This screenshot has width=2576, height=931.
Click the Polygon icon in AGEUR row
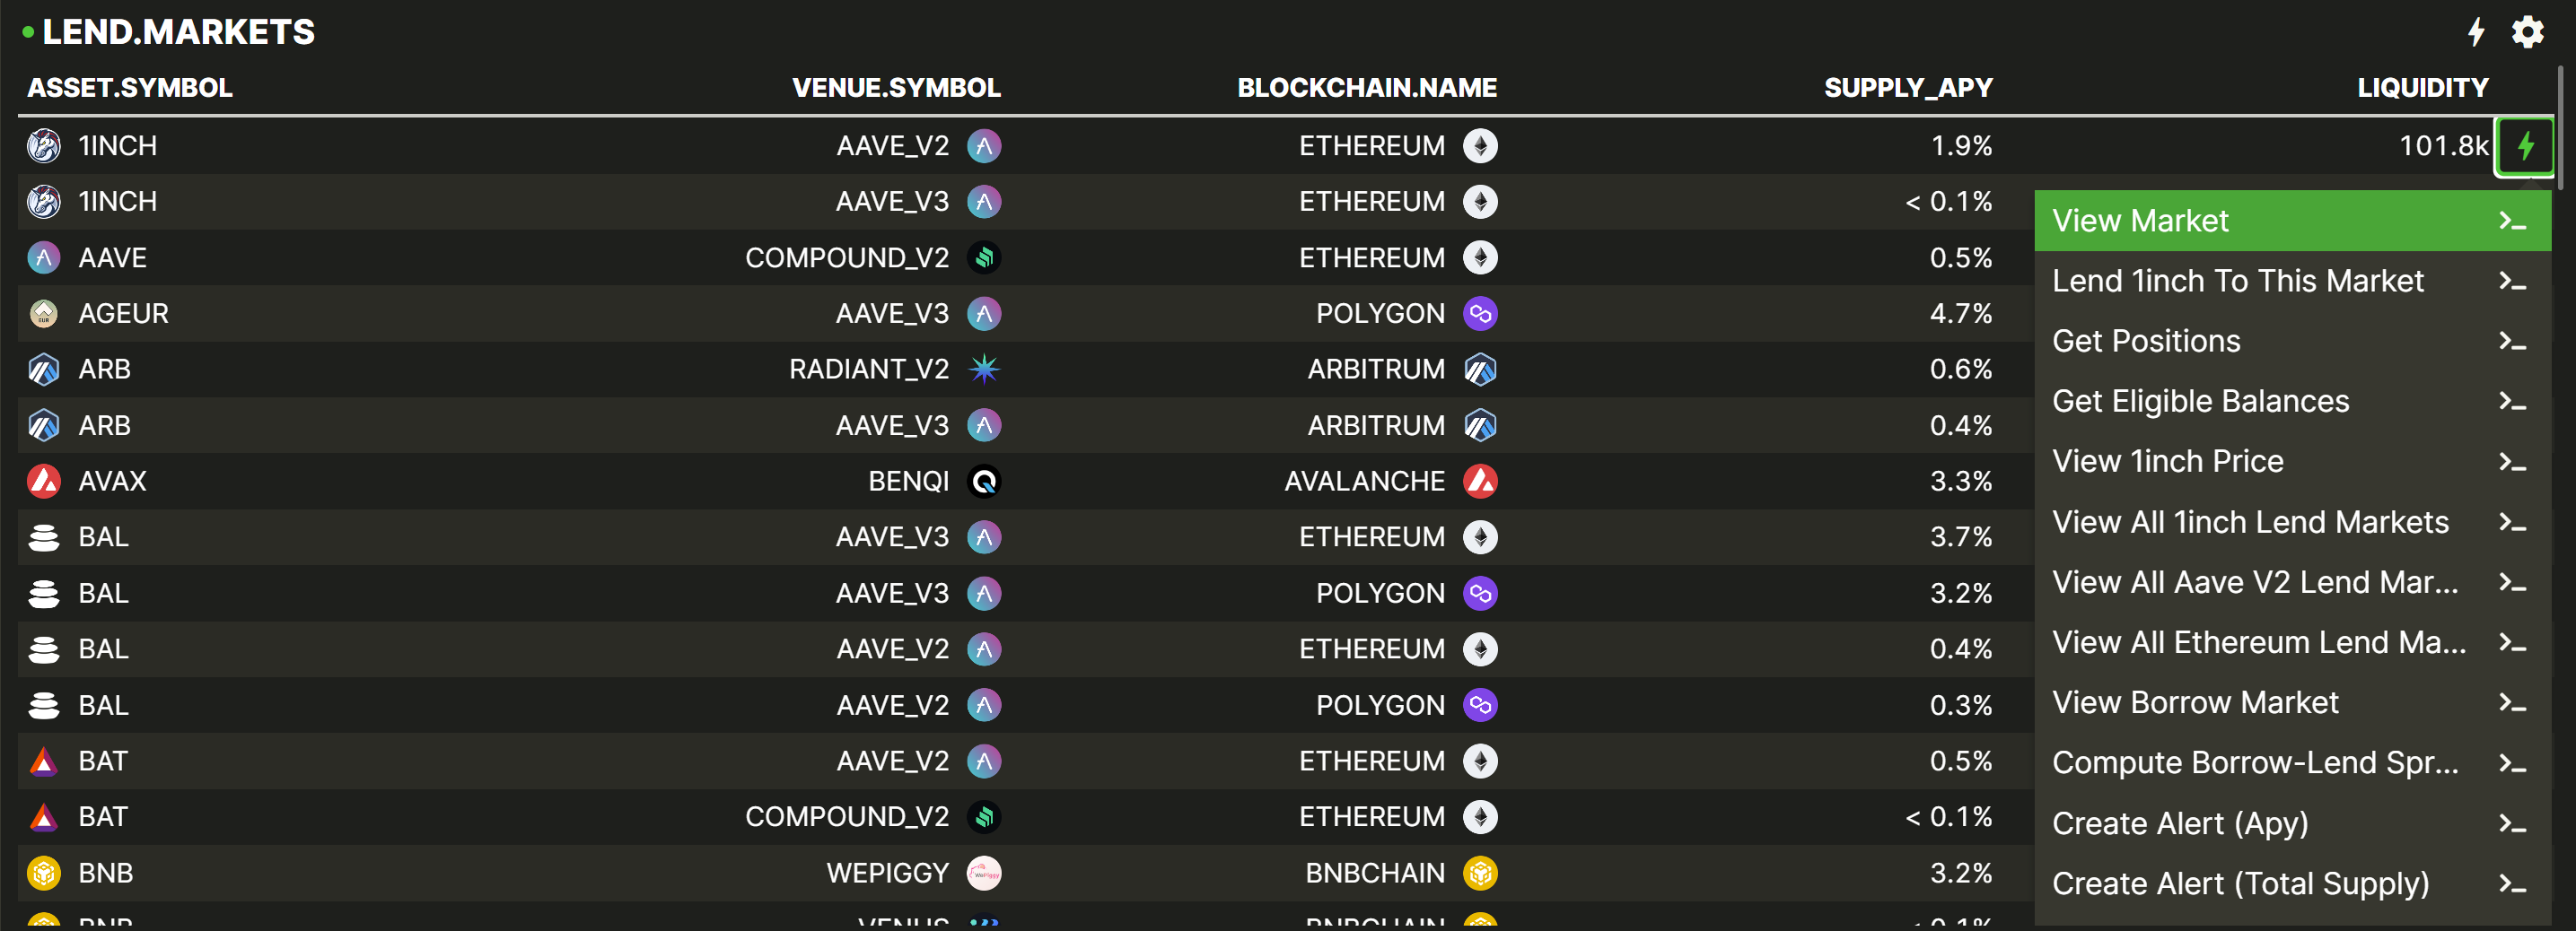click(1480, 314)
